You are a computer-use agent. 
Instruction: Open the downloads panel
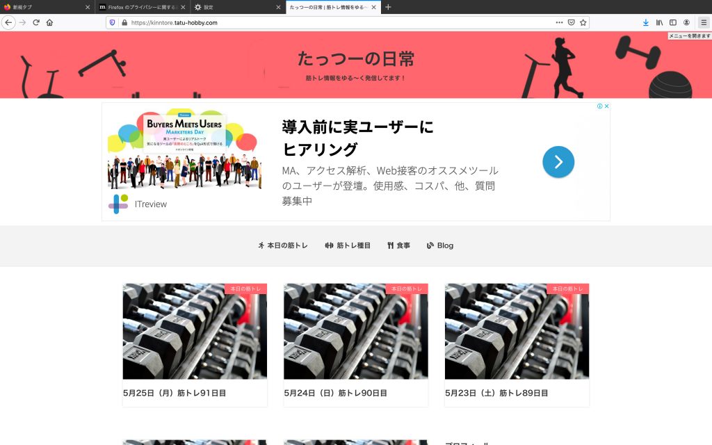point(646,22)
